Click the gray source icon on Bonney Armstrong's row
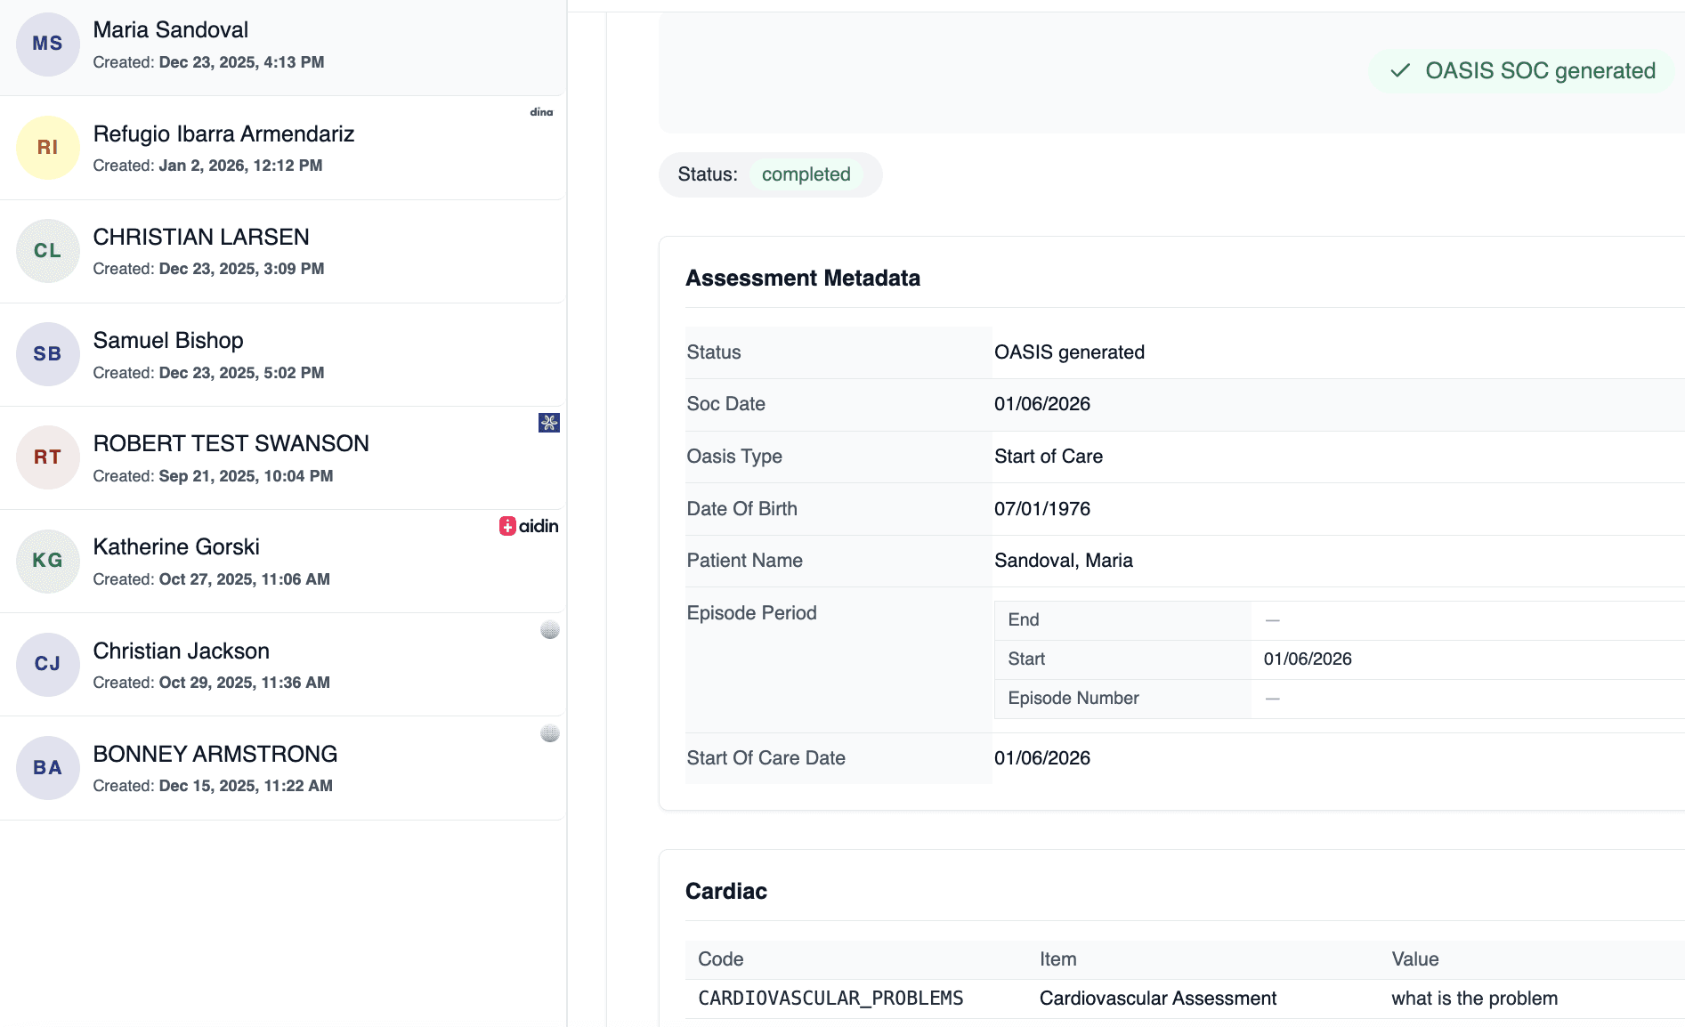Viewport: 1685px width, 1027px height. [550, 733]
